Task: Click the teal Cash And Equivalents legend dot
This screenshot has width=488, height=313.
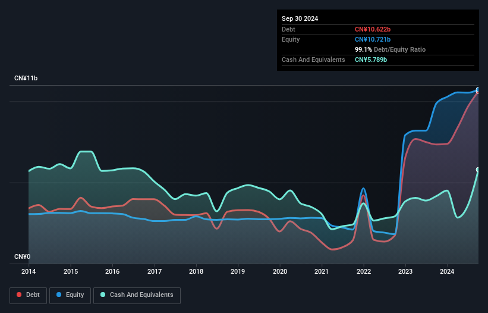Action: point(103,295)
